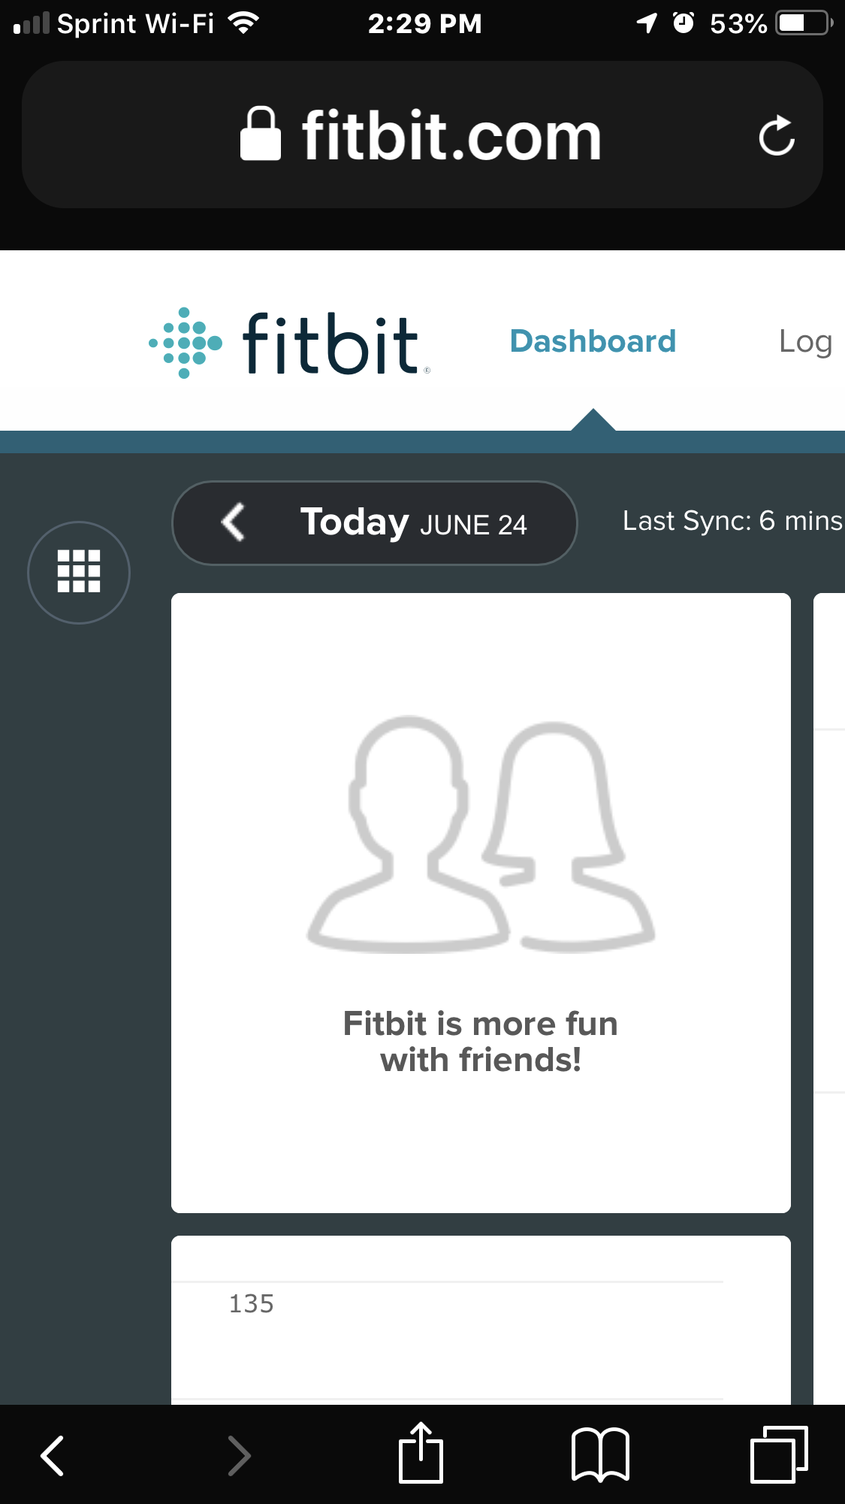The height and width of the screenshot is (1504, 845).
Task: Tap Safari back navigation arrow
Action: click(53, 1455)
